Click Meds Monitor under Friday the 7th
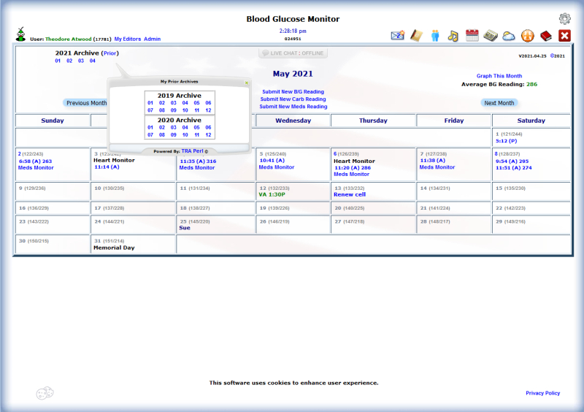584x412 pixels. [x=437, y=167]
